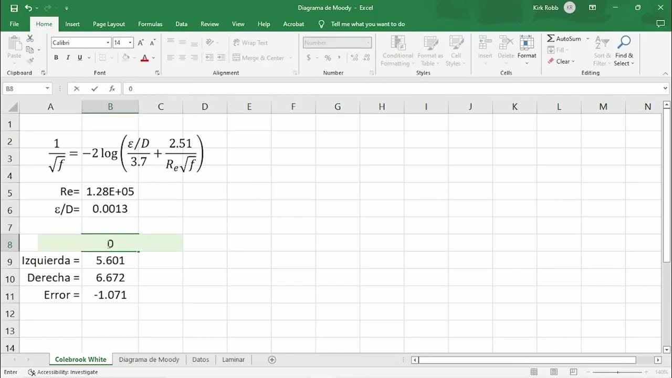This screenshot has height=378, width=672.
Task: Open the Find & Select menu
Action: [624, 51]
